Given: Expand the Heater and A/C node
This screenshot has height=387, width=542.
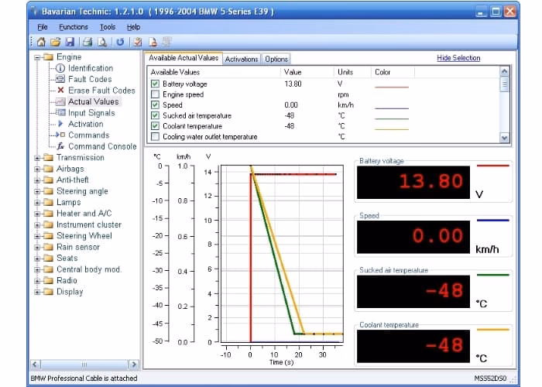Looking at the screenshot, I should click(37, 214).
